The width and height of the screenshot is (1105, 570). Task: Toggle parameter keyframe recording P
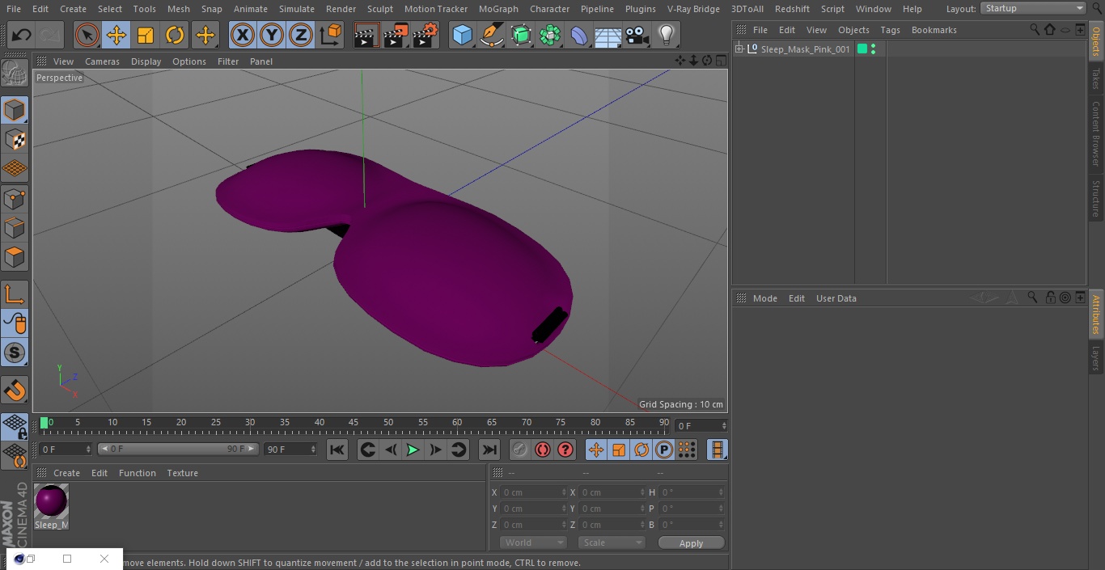pos(664,450)
